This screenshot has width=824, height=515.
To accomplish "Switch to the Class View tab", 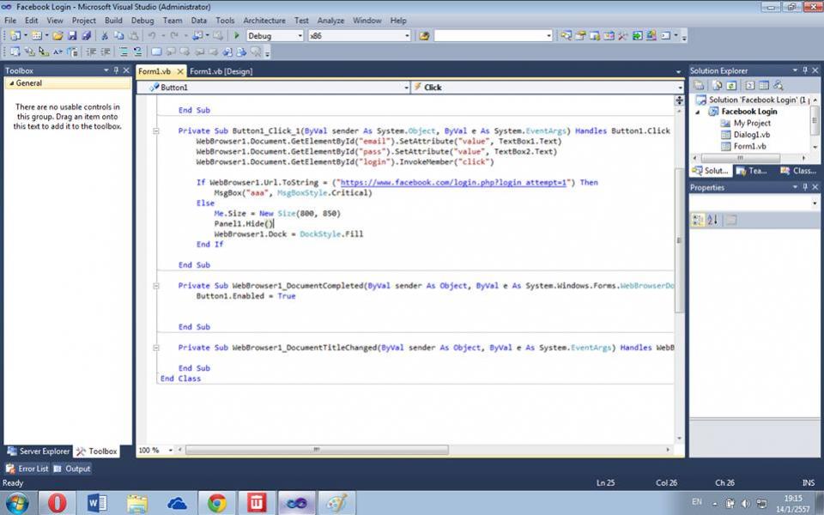I will coord(798,171).
